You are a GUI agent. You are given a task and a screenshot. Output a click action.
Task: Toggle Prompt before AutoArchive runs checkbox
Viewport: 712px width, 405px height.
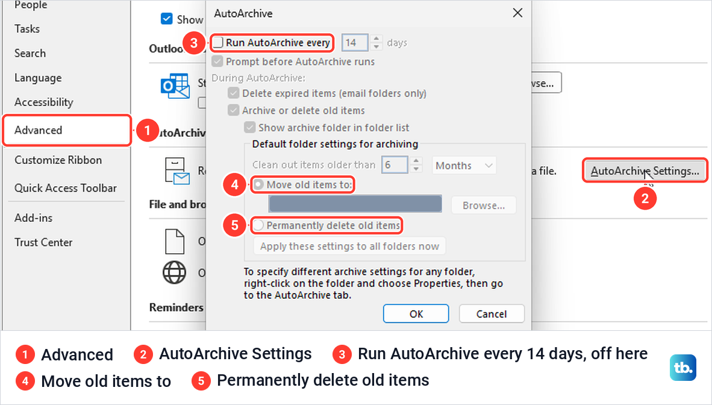(217, 61)
